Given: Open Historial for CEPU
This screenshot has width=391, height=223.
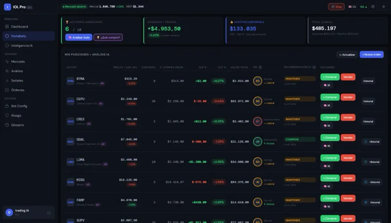Looking at the screenshot, I should click(x=368, y=101).
